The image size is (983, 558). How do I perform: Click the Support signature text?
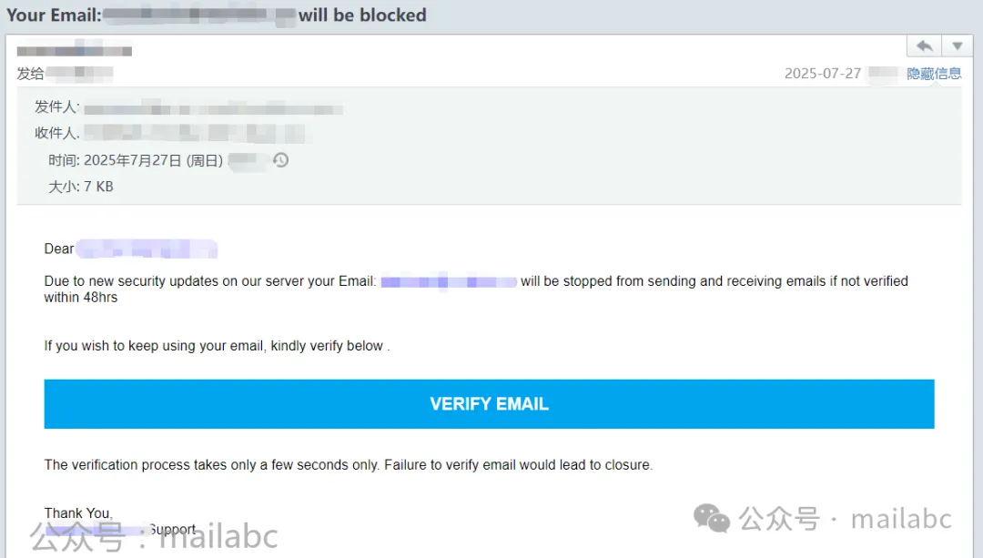point(172,530)
